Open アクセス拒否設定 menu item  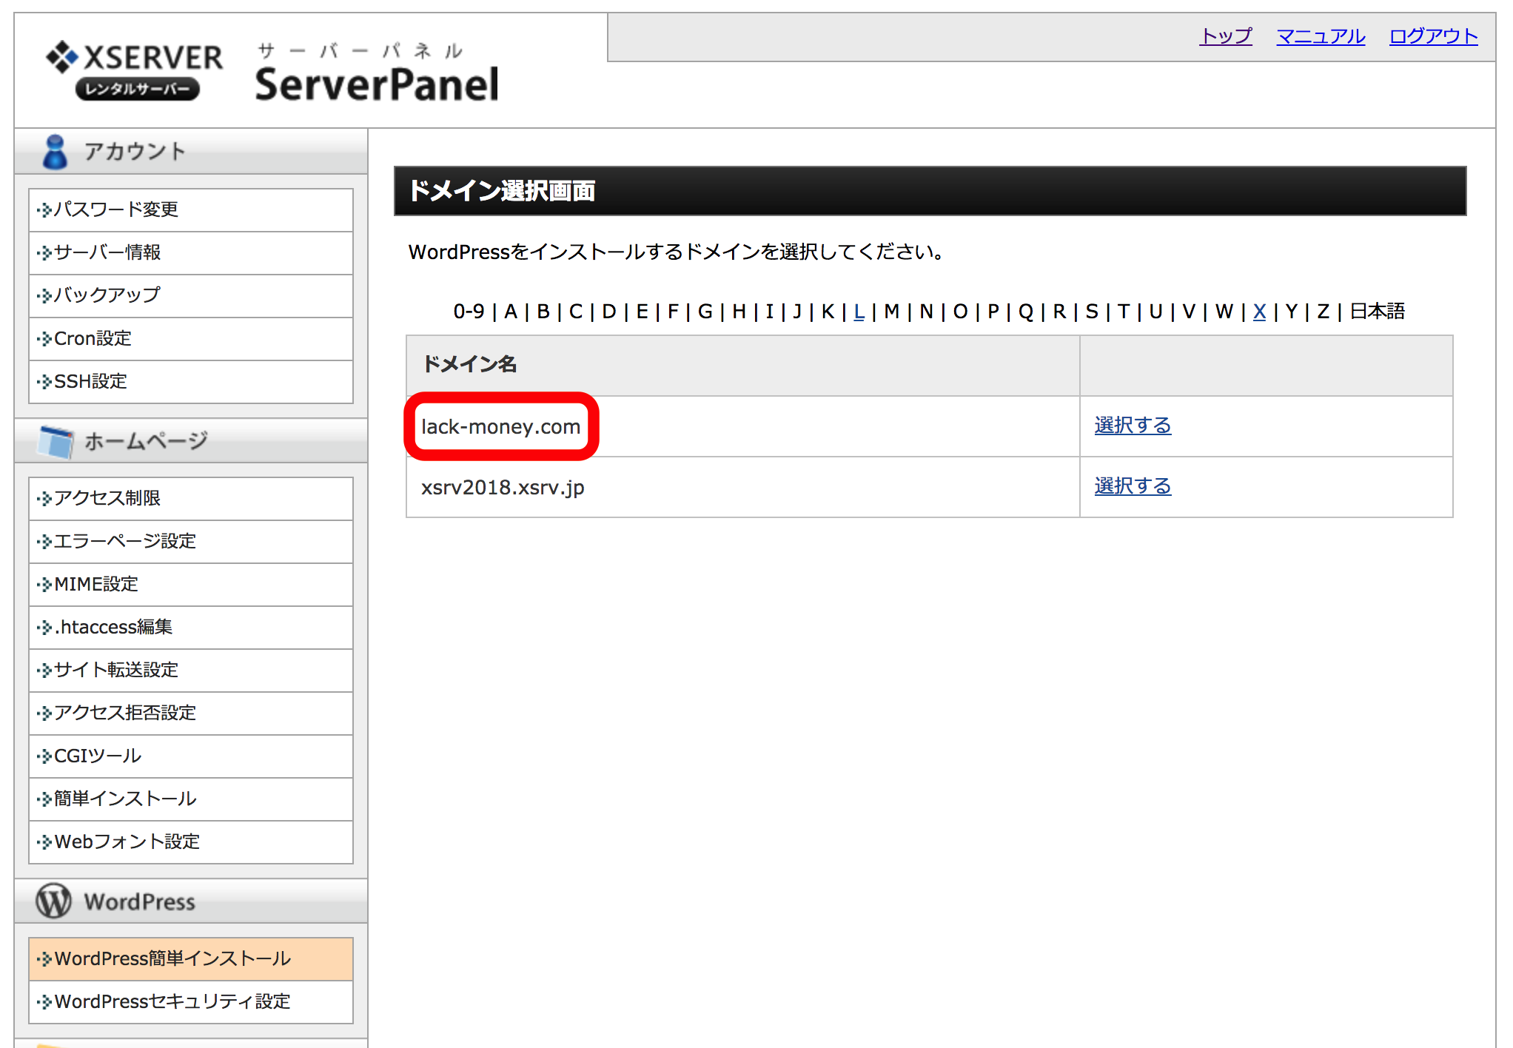coord(191,713)
